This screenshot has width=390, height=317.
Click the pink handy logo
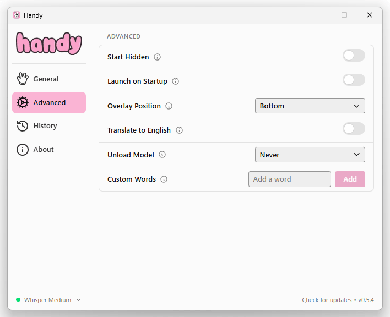[x=48, y=43]
